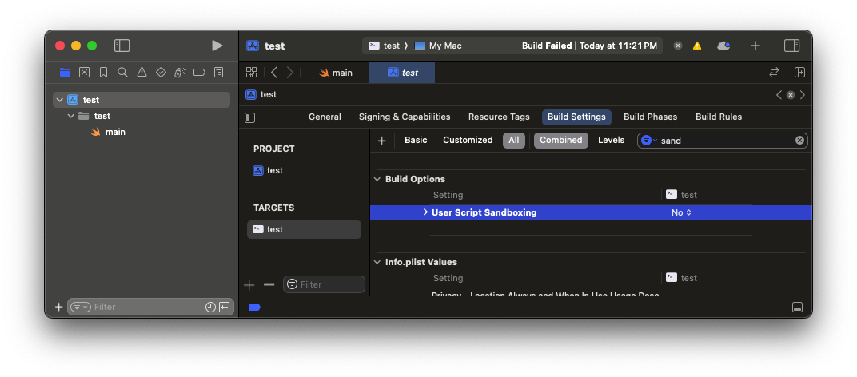Add an editor on the right
The height and width of the screenshot is (377, 857).
pos(799,72)
